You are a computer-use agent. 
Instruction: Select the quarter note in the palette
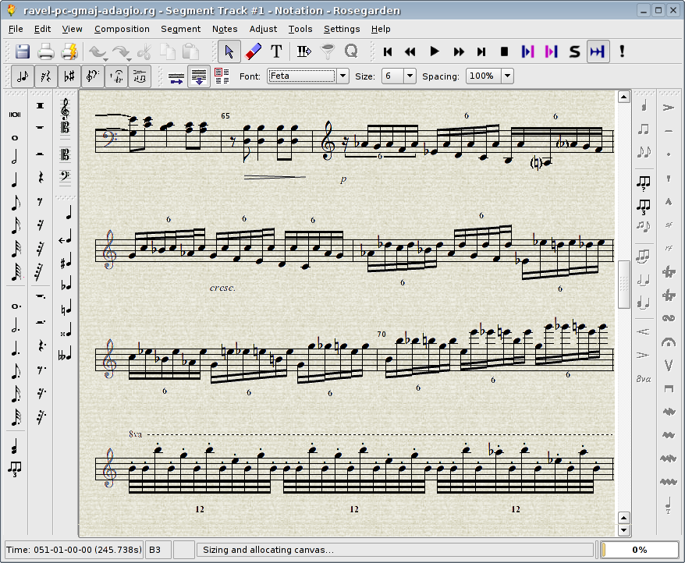pyautogui.click(x=15, y=179)
